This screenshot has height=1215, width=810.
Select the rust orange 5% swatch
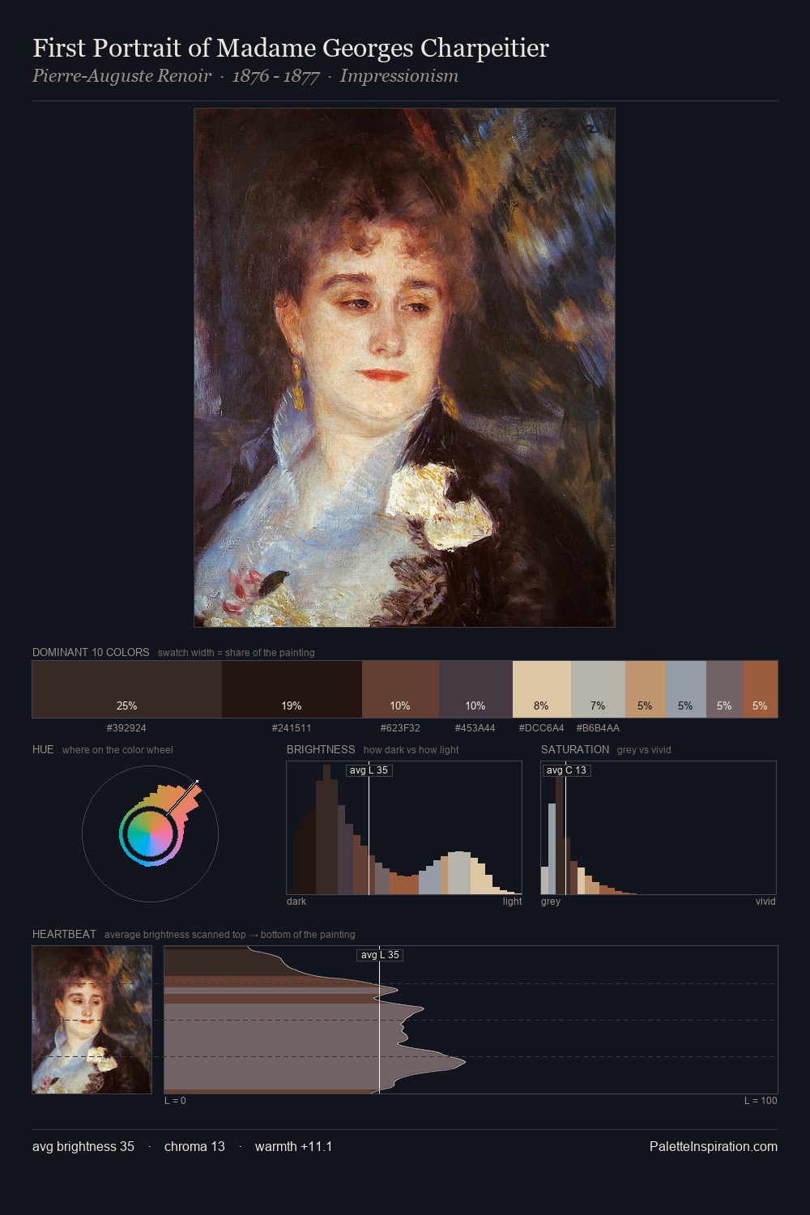(x=760, y=689)
